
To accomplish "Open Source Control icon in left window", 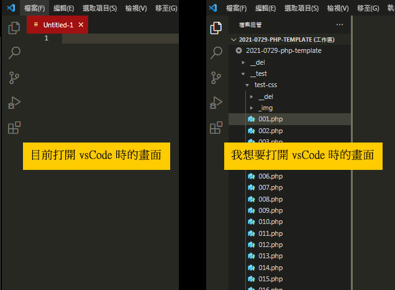I will pyautogui.click(x=14, y=78).
